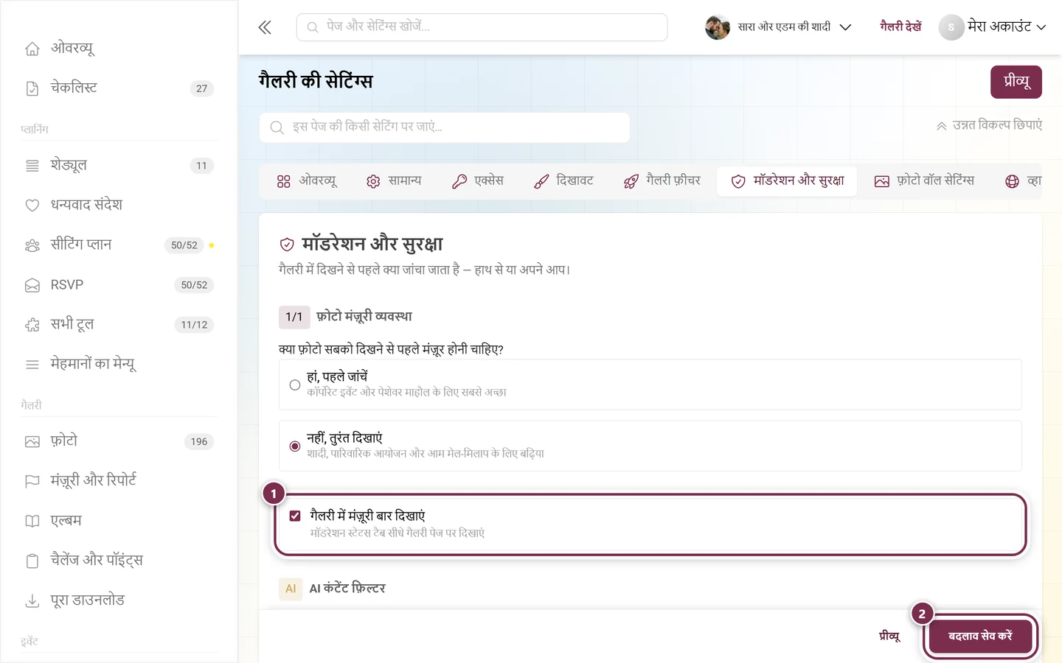This screenshot has width=1062, height=663.
Task: Click the सभी टूल puzzle icon
Action: point(32,325)
